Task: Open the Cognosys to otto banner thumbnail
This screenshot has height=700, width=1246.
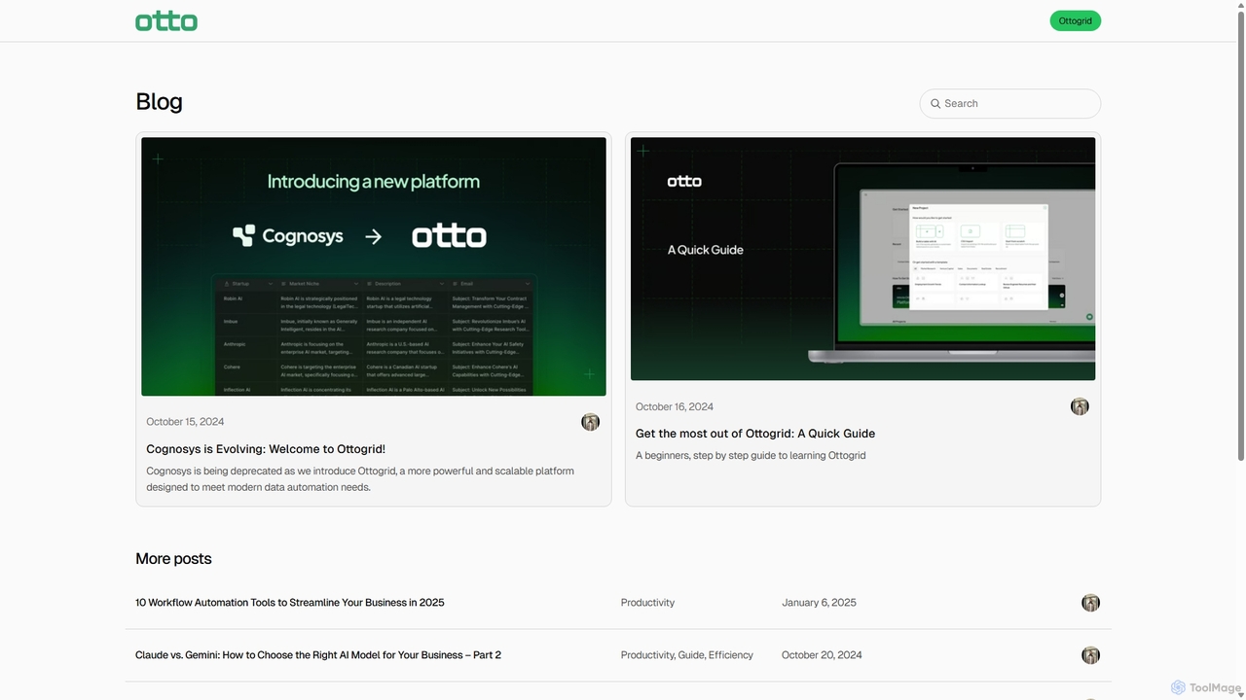Action: 374,266
